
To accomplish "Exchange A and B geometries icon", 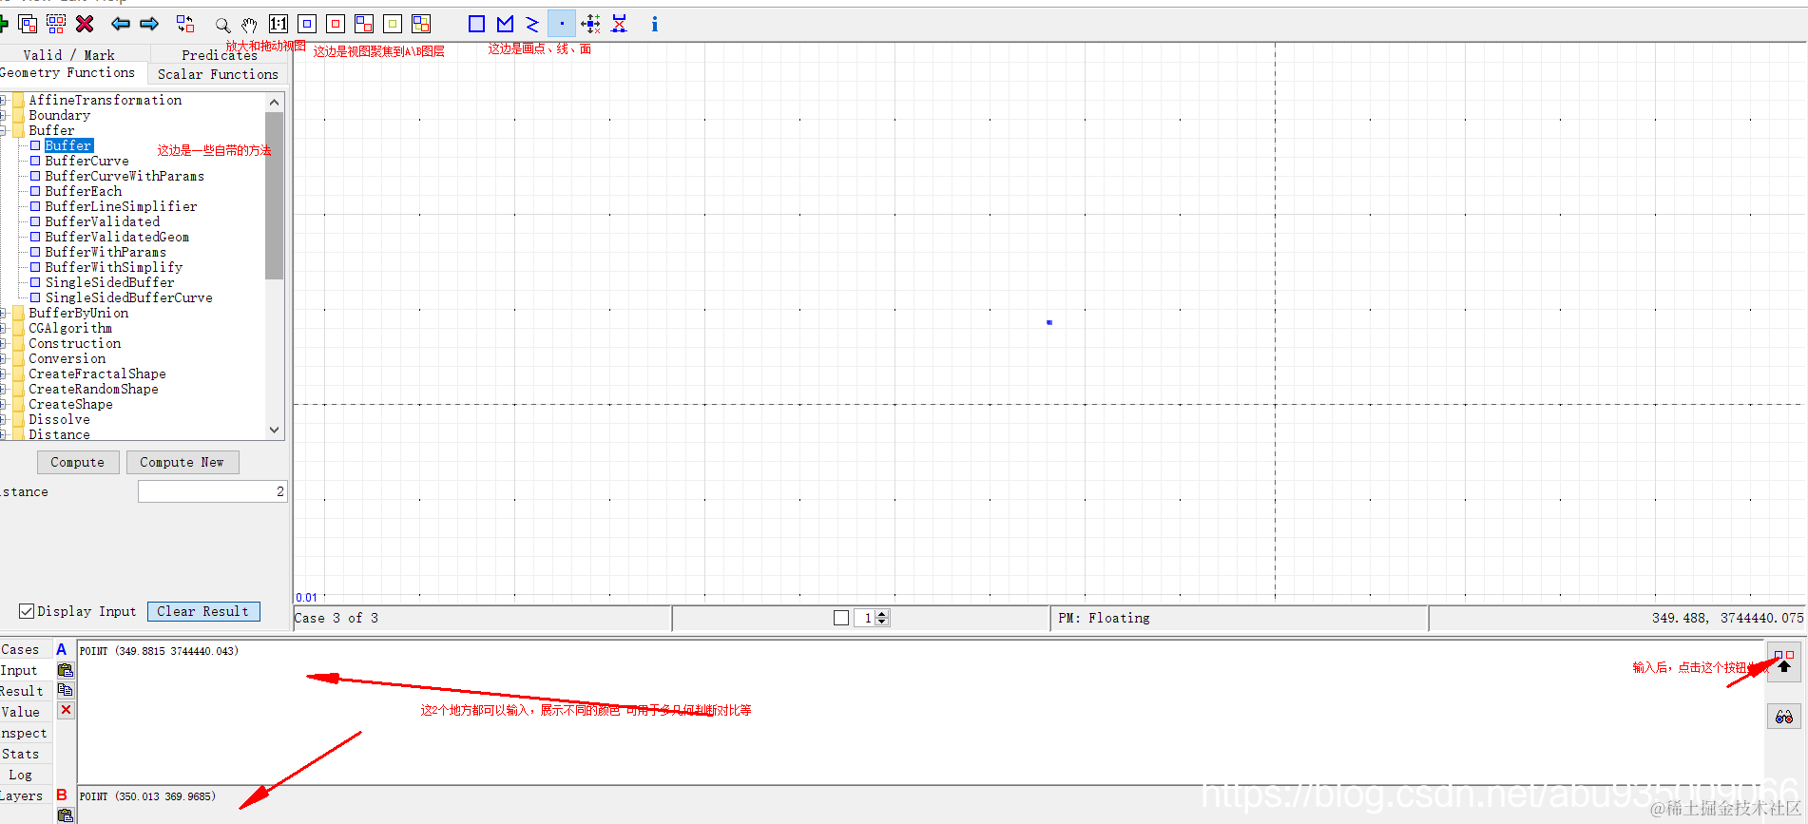I will pos(185,24).
